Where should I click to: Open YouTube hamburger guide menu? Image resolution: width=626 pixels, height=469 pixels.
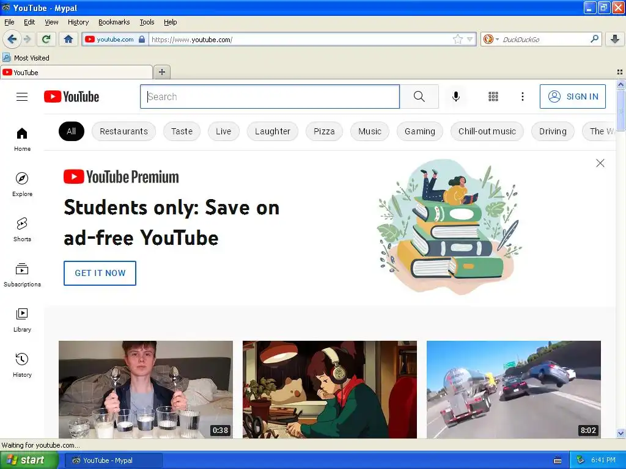[x=22, y=96]
